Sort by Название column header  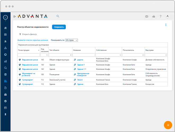point(84,50)
